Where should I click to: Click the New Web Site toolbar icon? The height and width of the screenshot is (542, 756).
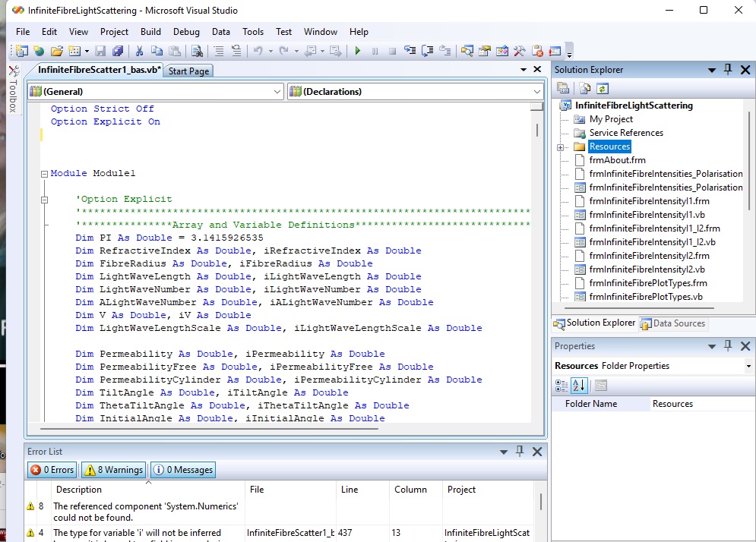click(39, 51)
